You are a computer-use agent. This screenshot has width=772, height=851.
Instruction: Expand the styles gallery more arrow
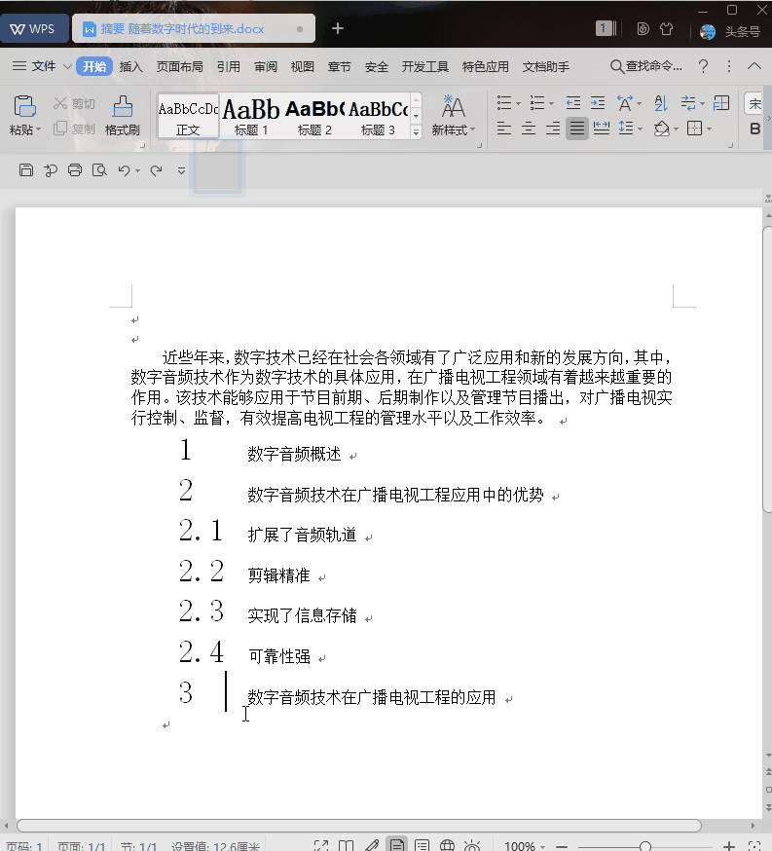coord(416,131)
